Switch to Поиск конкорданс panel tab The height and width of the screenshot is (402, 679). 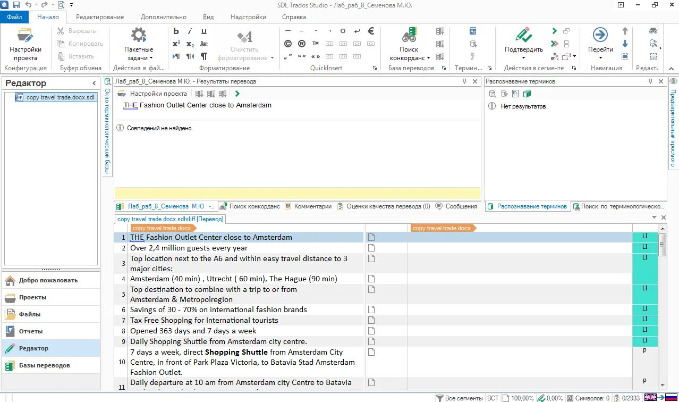coord(250,206)
